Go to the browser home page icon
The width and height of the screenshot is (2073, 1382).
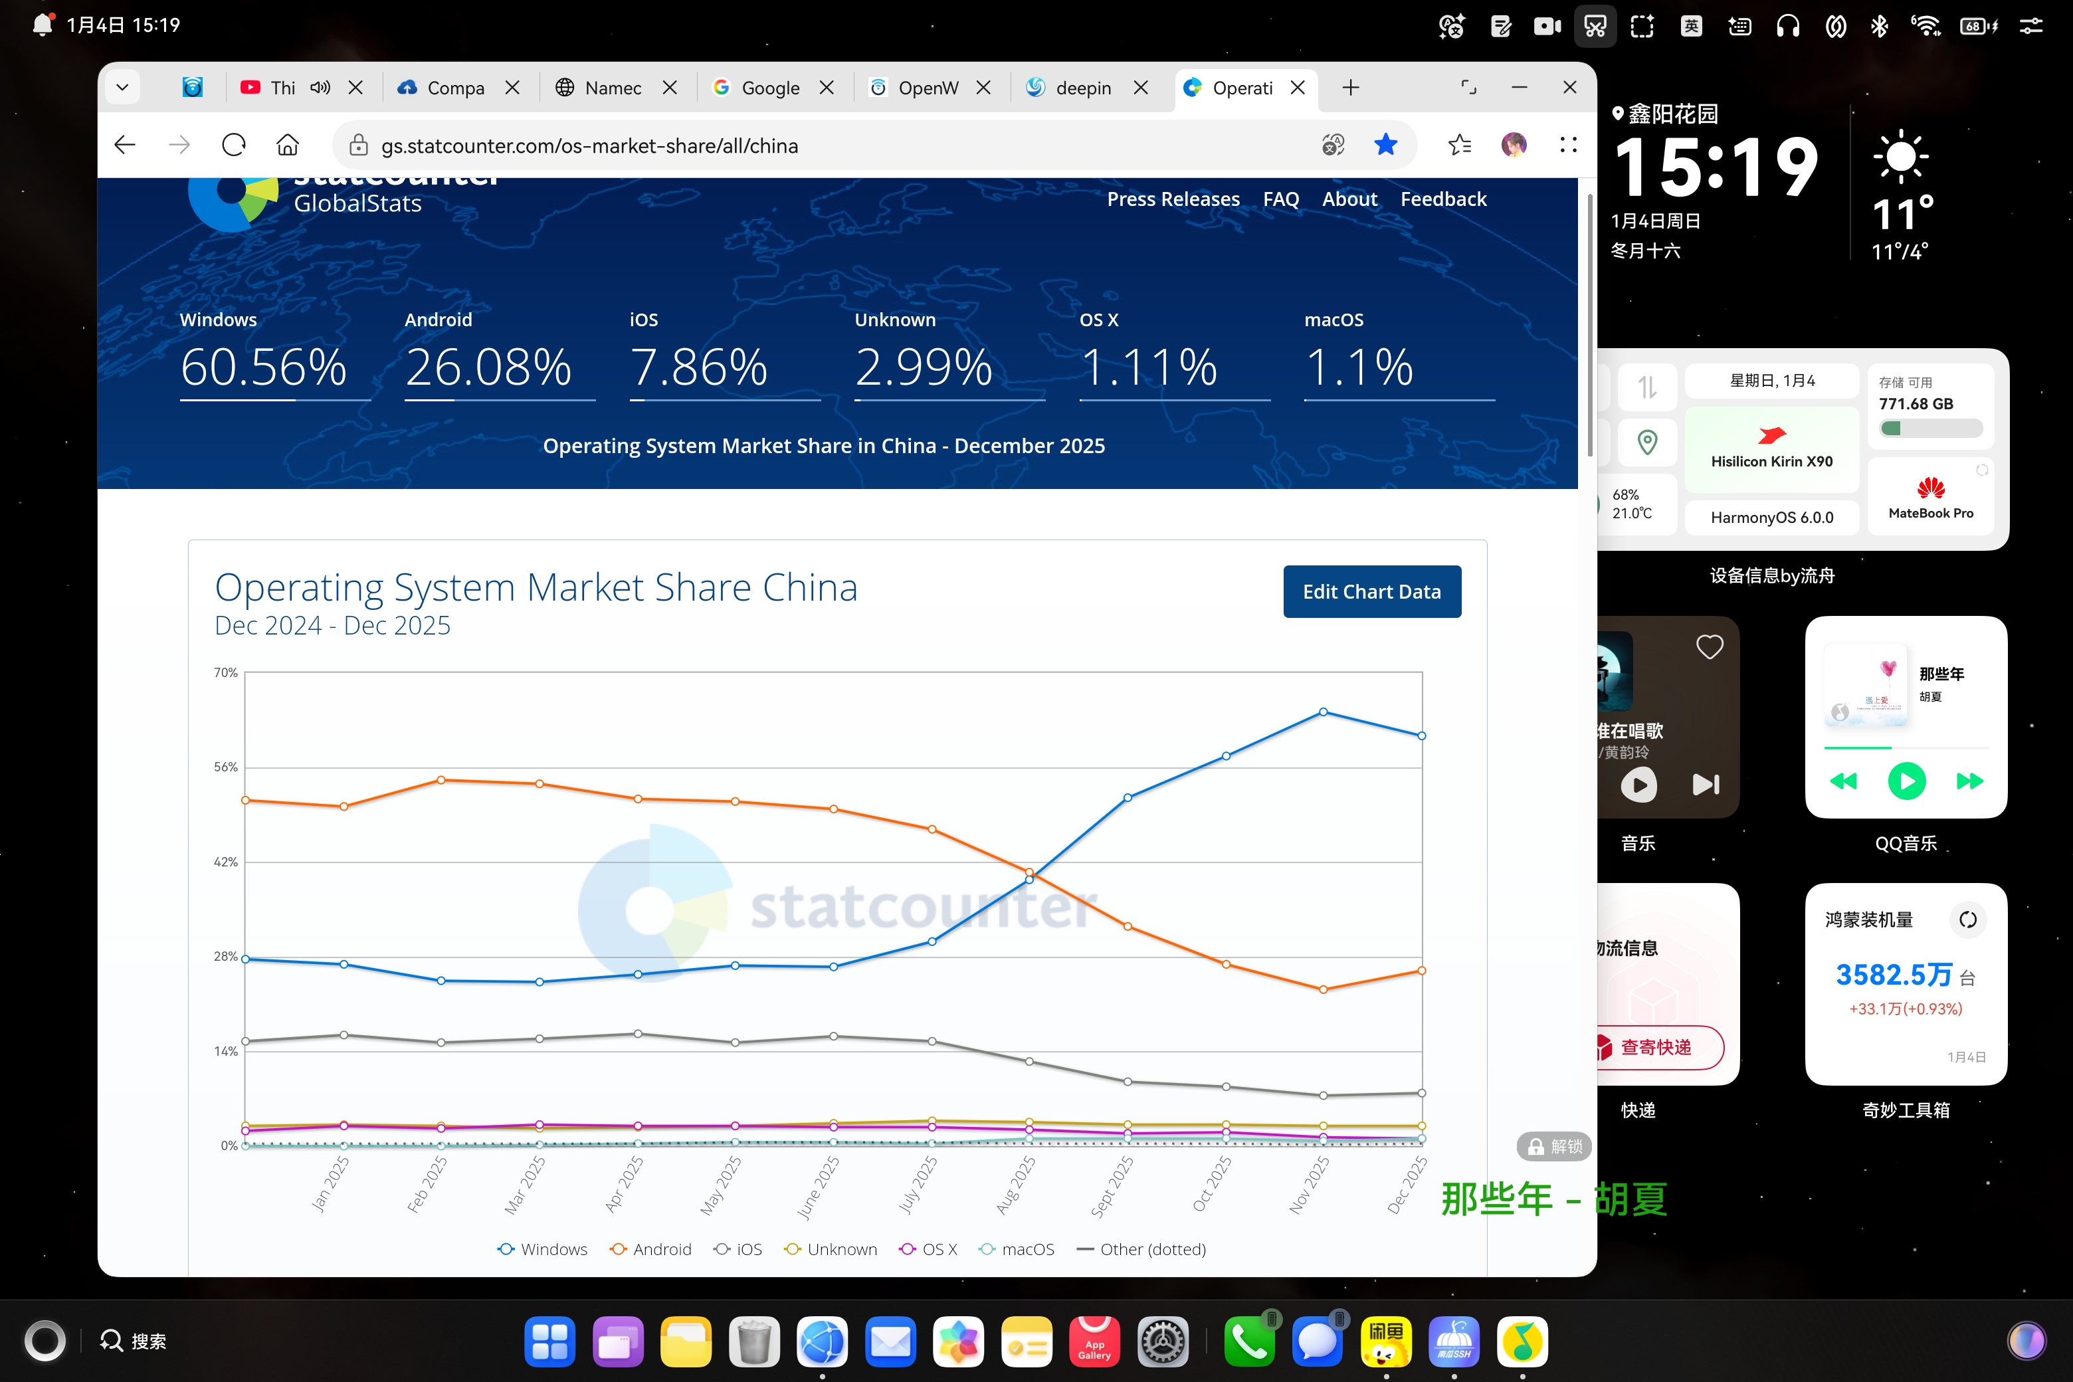(x=288, y=146)
